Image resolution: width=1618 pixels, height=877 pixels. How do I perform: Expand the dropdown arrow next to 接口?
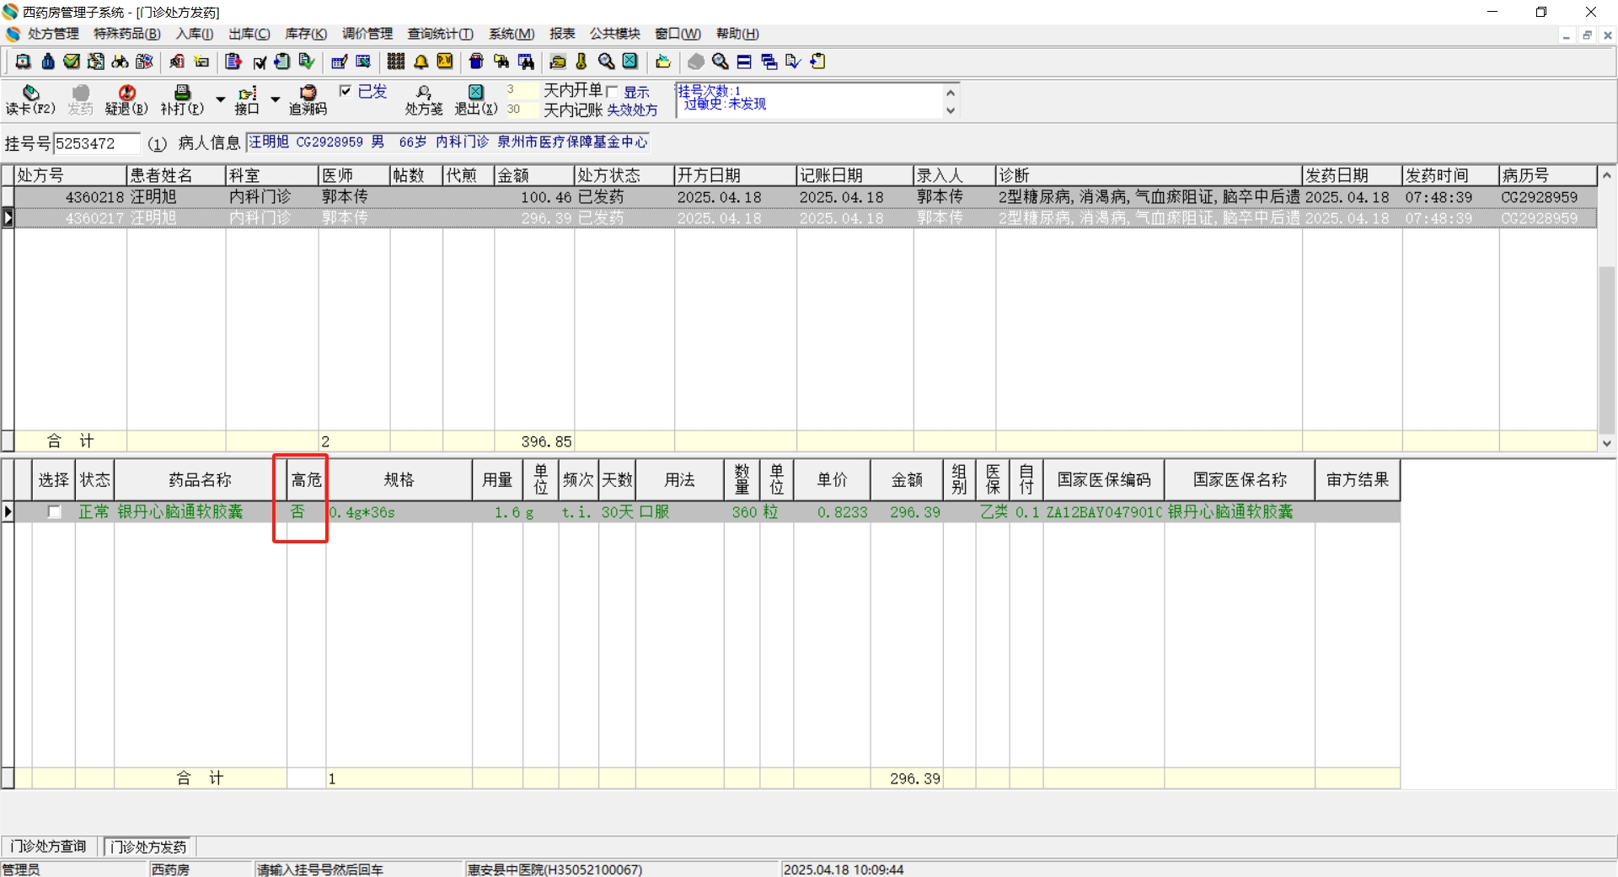click(275, 99)
